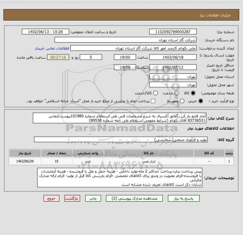Click the جزئیات اطلاعات نیاز page title
This screenshot has width=243, height=235.
[x=215, y=15]
